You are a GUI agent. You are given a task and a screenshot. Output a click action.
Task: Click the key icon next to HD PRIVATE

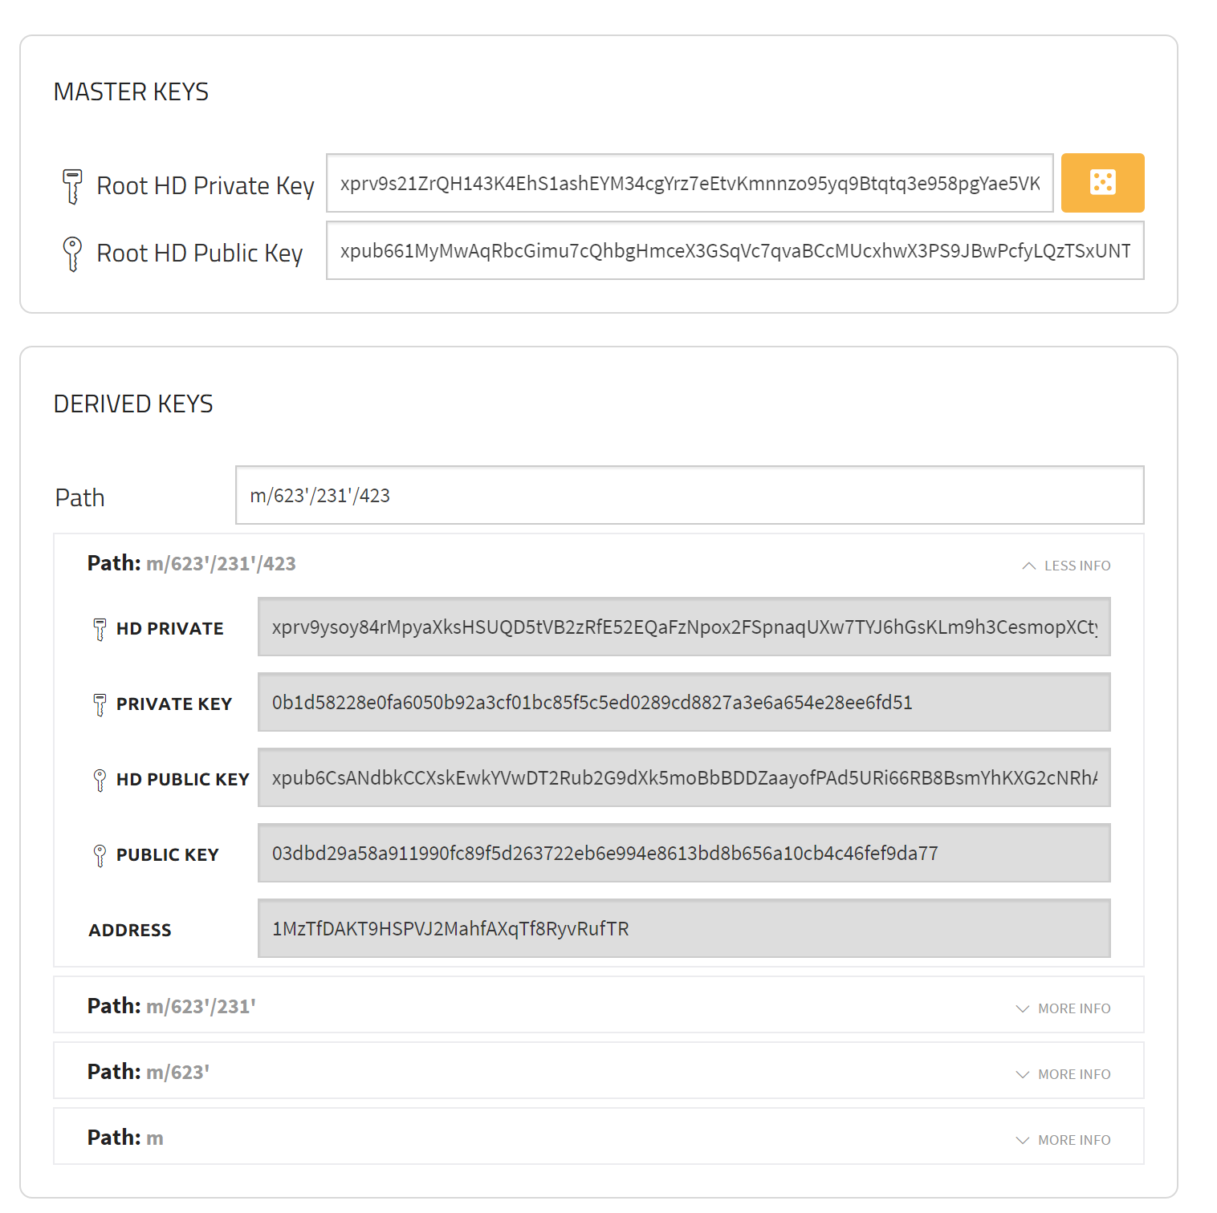(100, 629)
